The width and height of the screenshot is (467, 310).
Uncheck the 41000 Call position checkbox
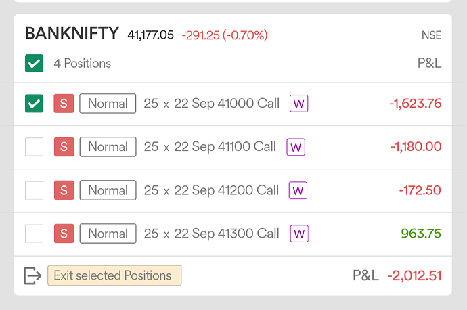[35, 104]
